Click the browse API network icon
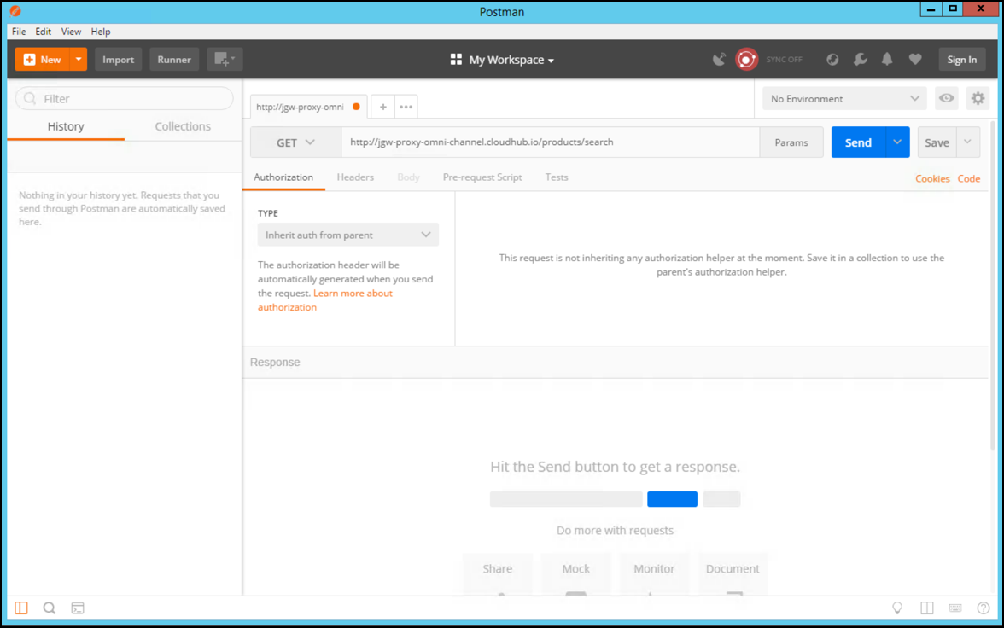Image resolution: width=1004 pixels, height=628 pixels. (832, 60)
